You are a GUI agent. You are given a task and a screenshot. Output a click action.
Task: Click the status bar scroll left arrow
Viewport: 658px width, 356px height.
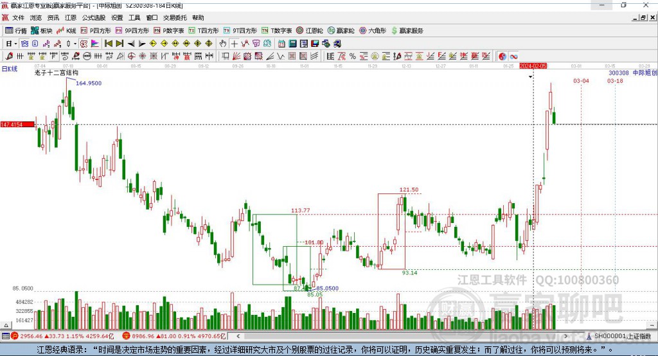(x=238, y=336)
